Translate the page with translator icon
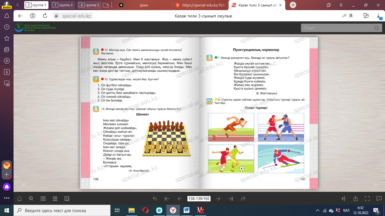The height and width of the screenshot is (216, 385). click(x=344, y=16)
